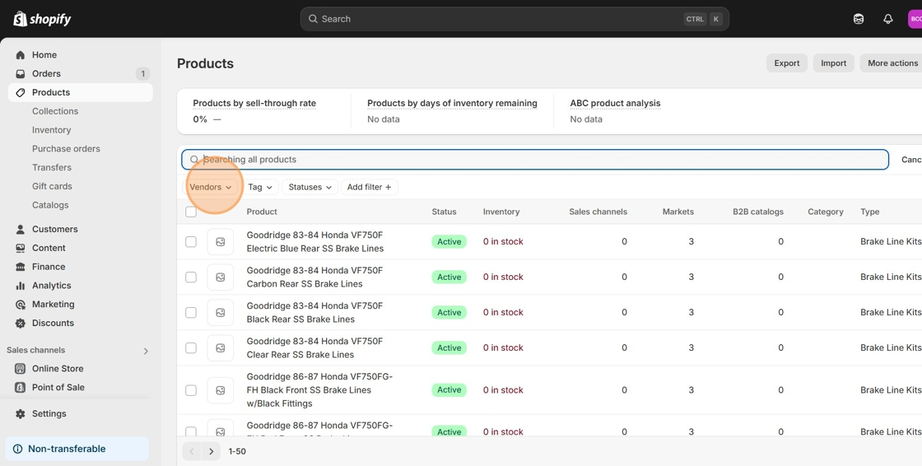Open image placeholder for Carbon Rear product

point(221,277)
